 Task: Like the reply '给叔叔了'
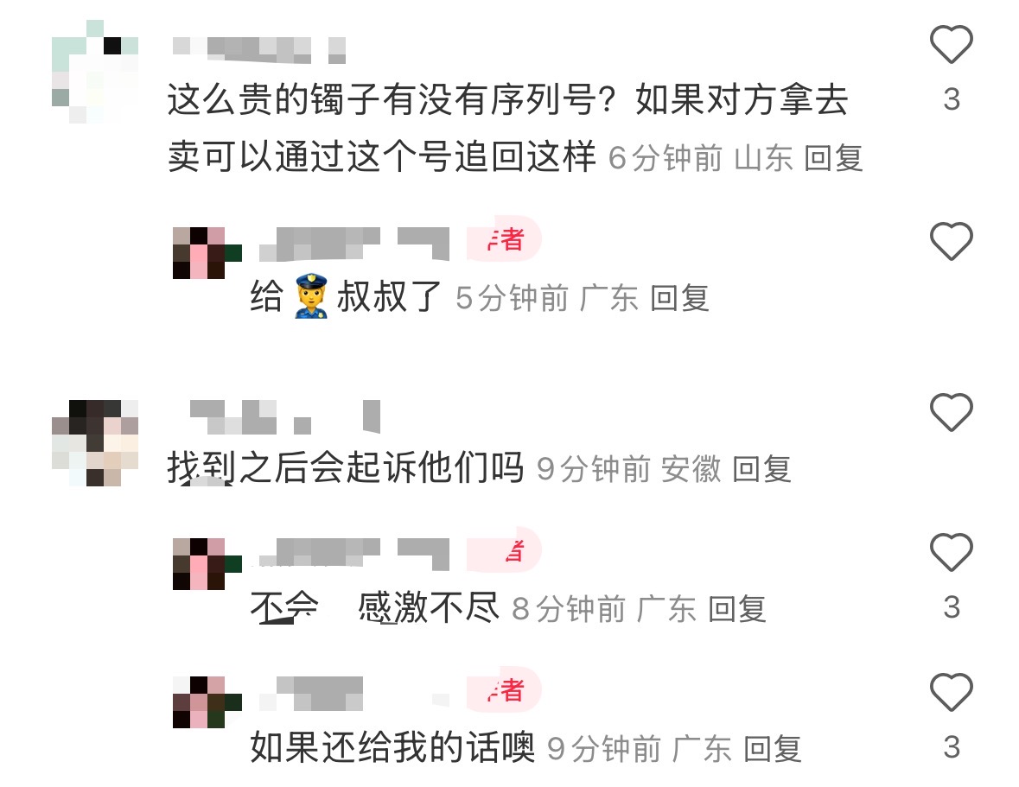pos(952,241)
